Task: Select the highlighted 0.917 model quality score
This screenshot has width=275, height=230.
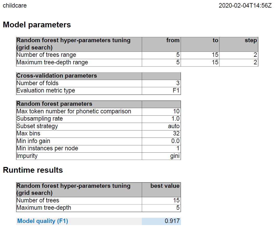Action: pyautogui.click(x=172, y=221)
